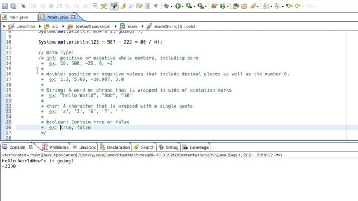The width and height of the screenshot is (358, 201).
Task: Save the file with the Save icon
Action: coord(5,6)
